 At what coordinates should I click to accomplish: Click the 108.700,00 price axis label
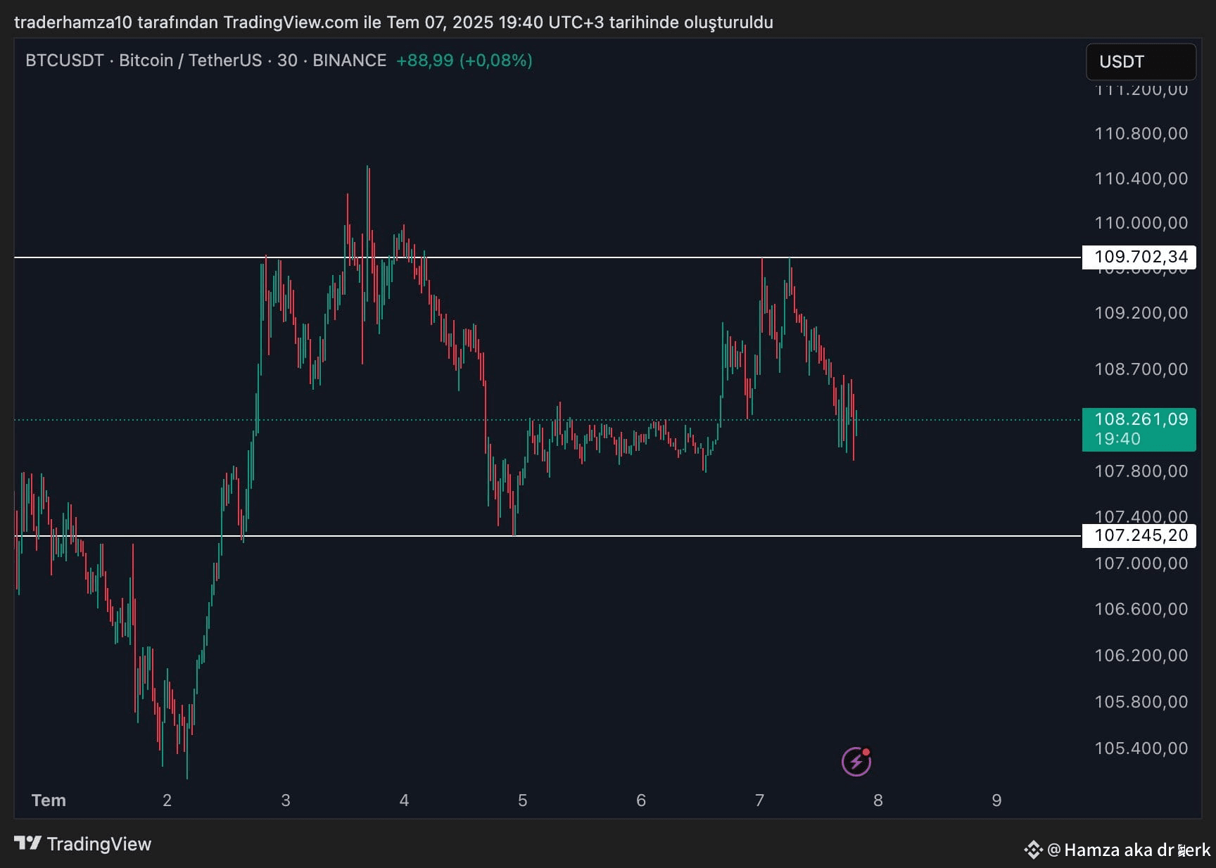pyautogui.click(x=1141, y=369)
